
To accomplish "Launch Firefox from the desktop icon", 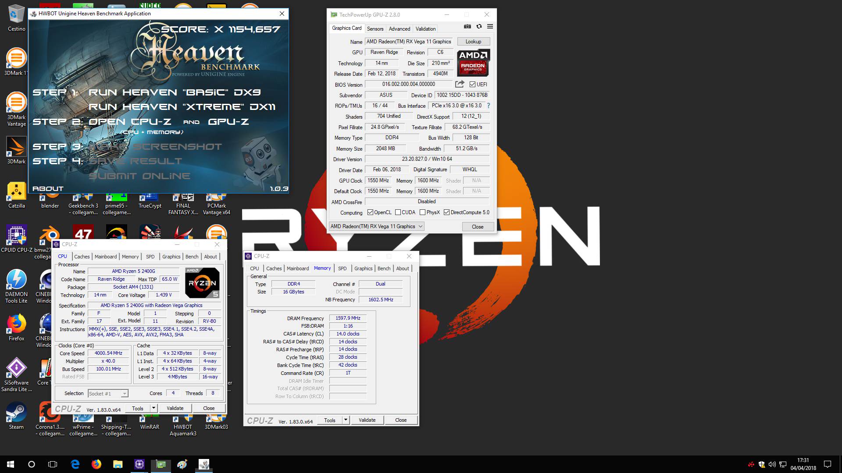I will pos(16,328).
